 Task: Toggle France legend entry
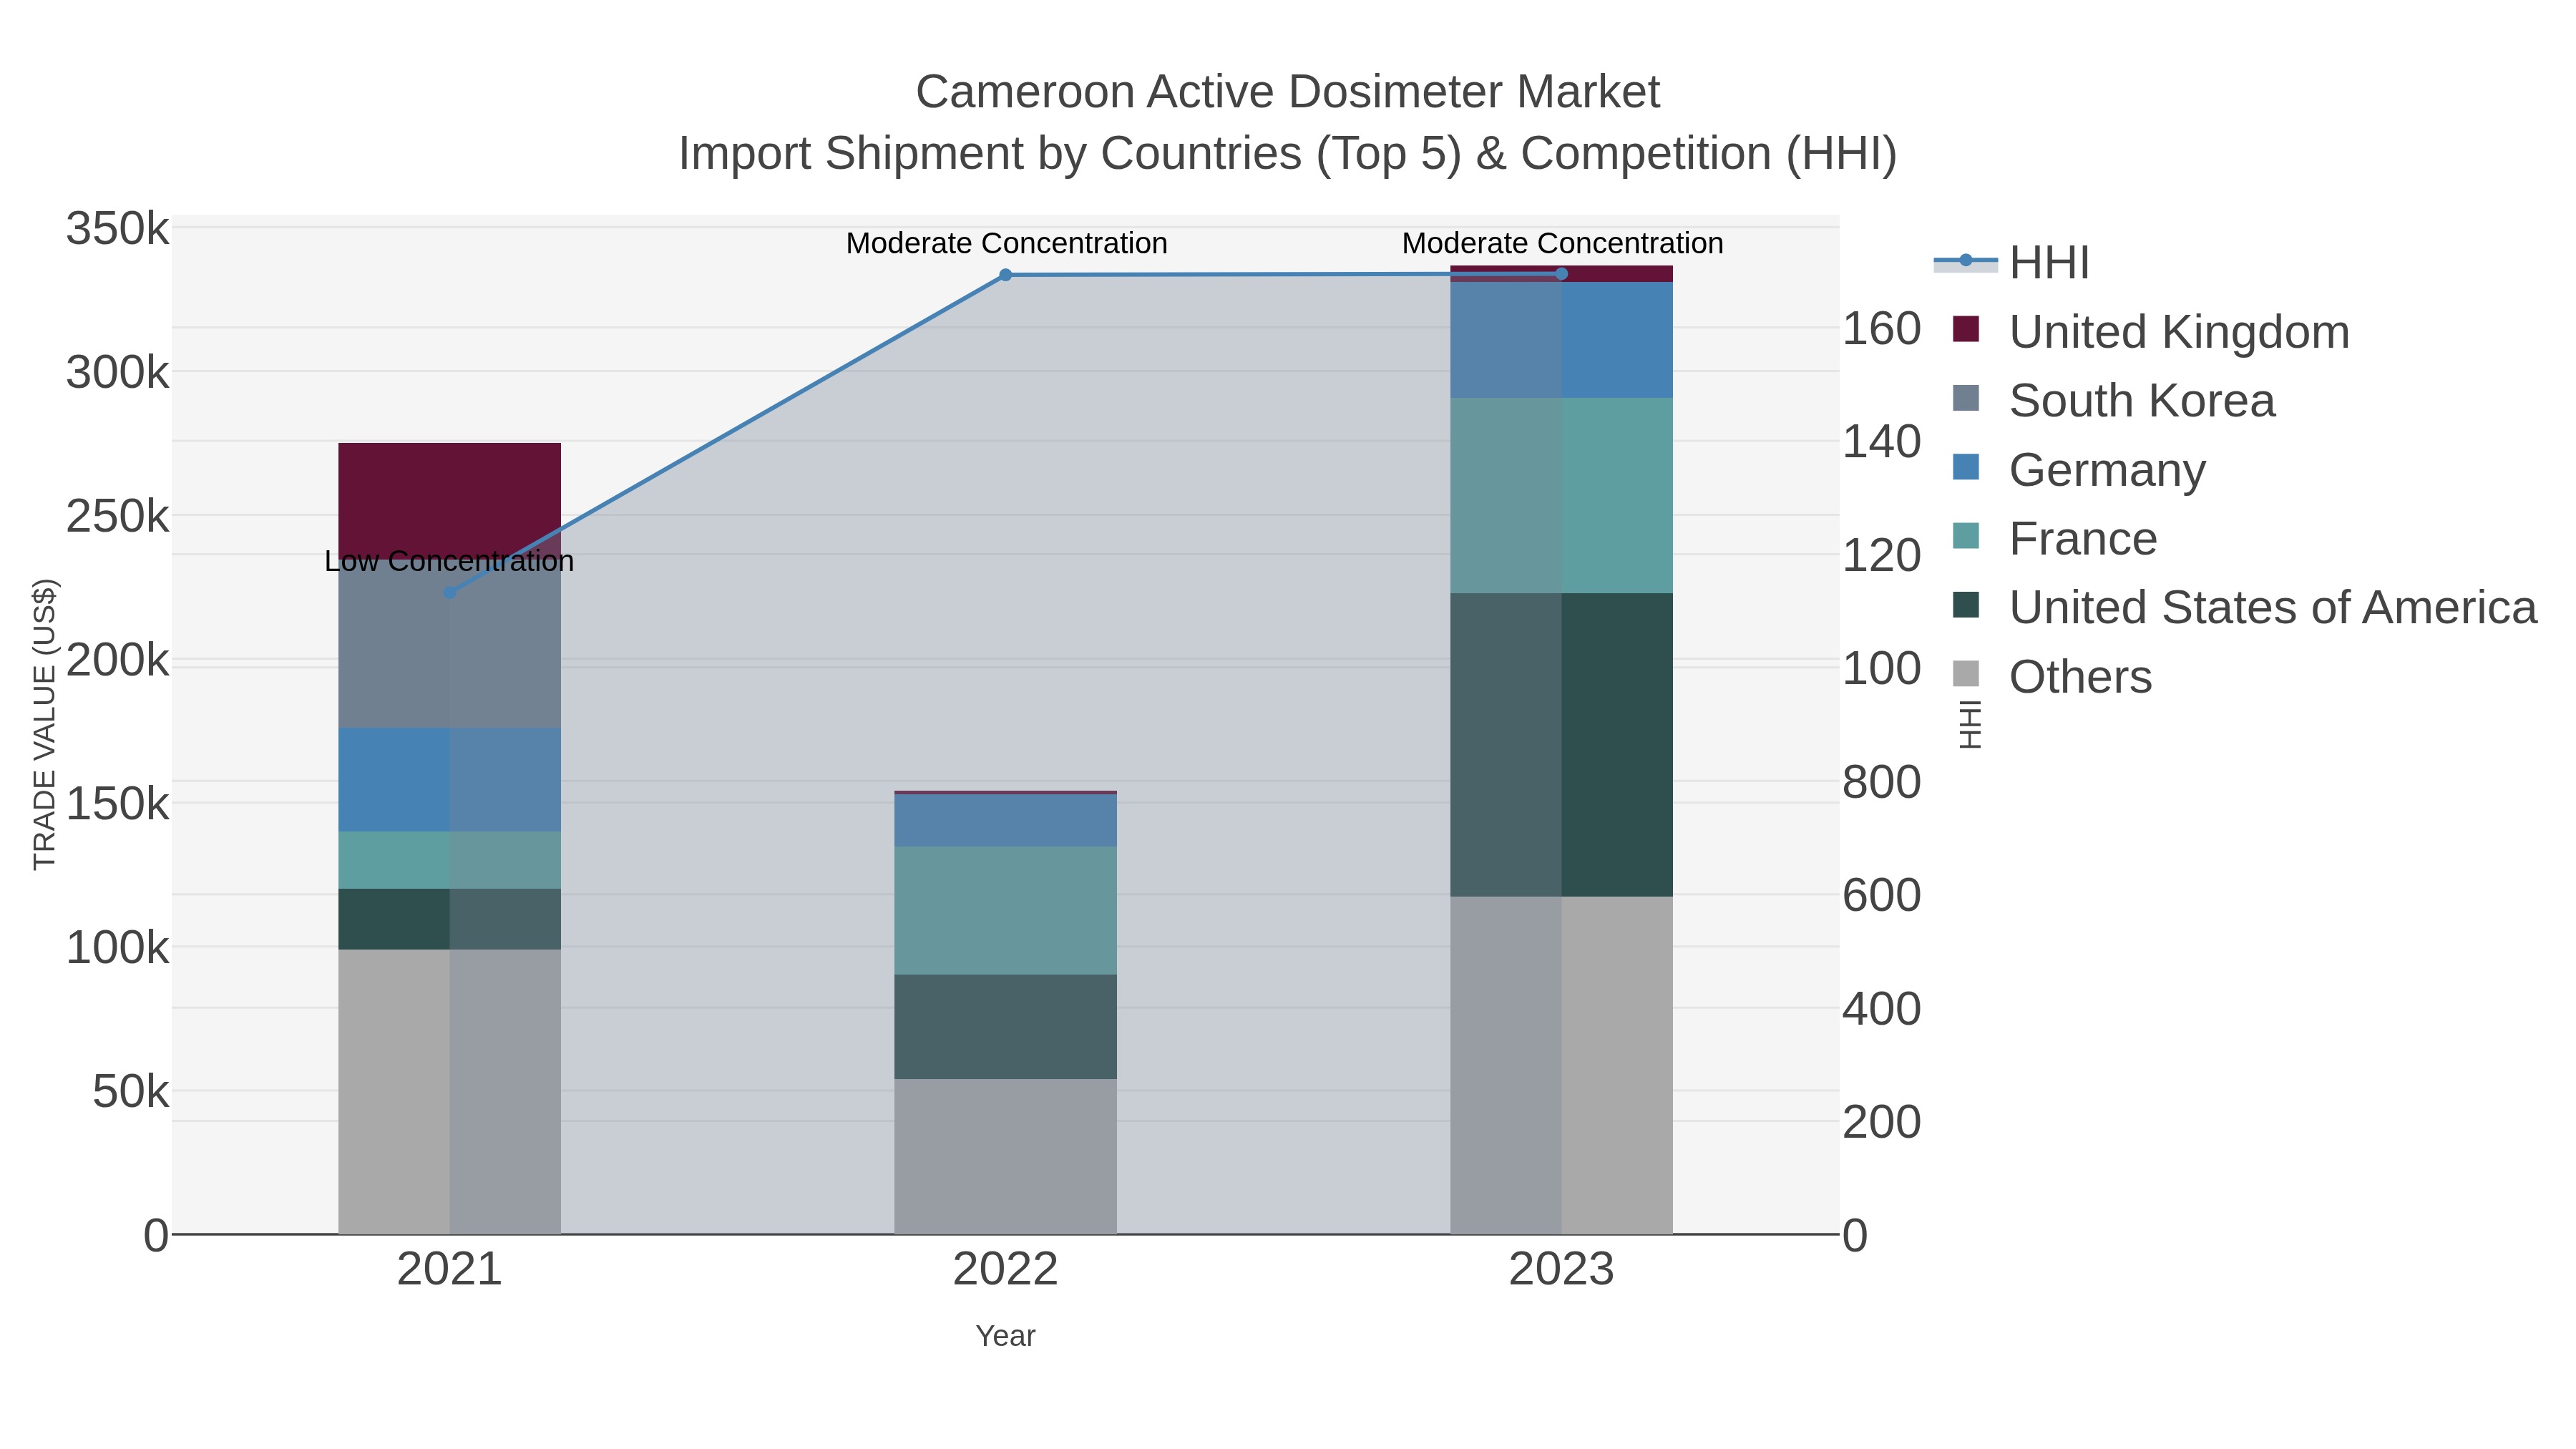click(x=2054, y=539)
